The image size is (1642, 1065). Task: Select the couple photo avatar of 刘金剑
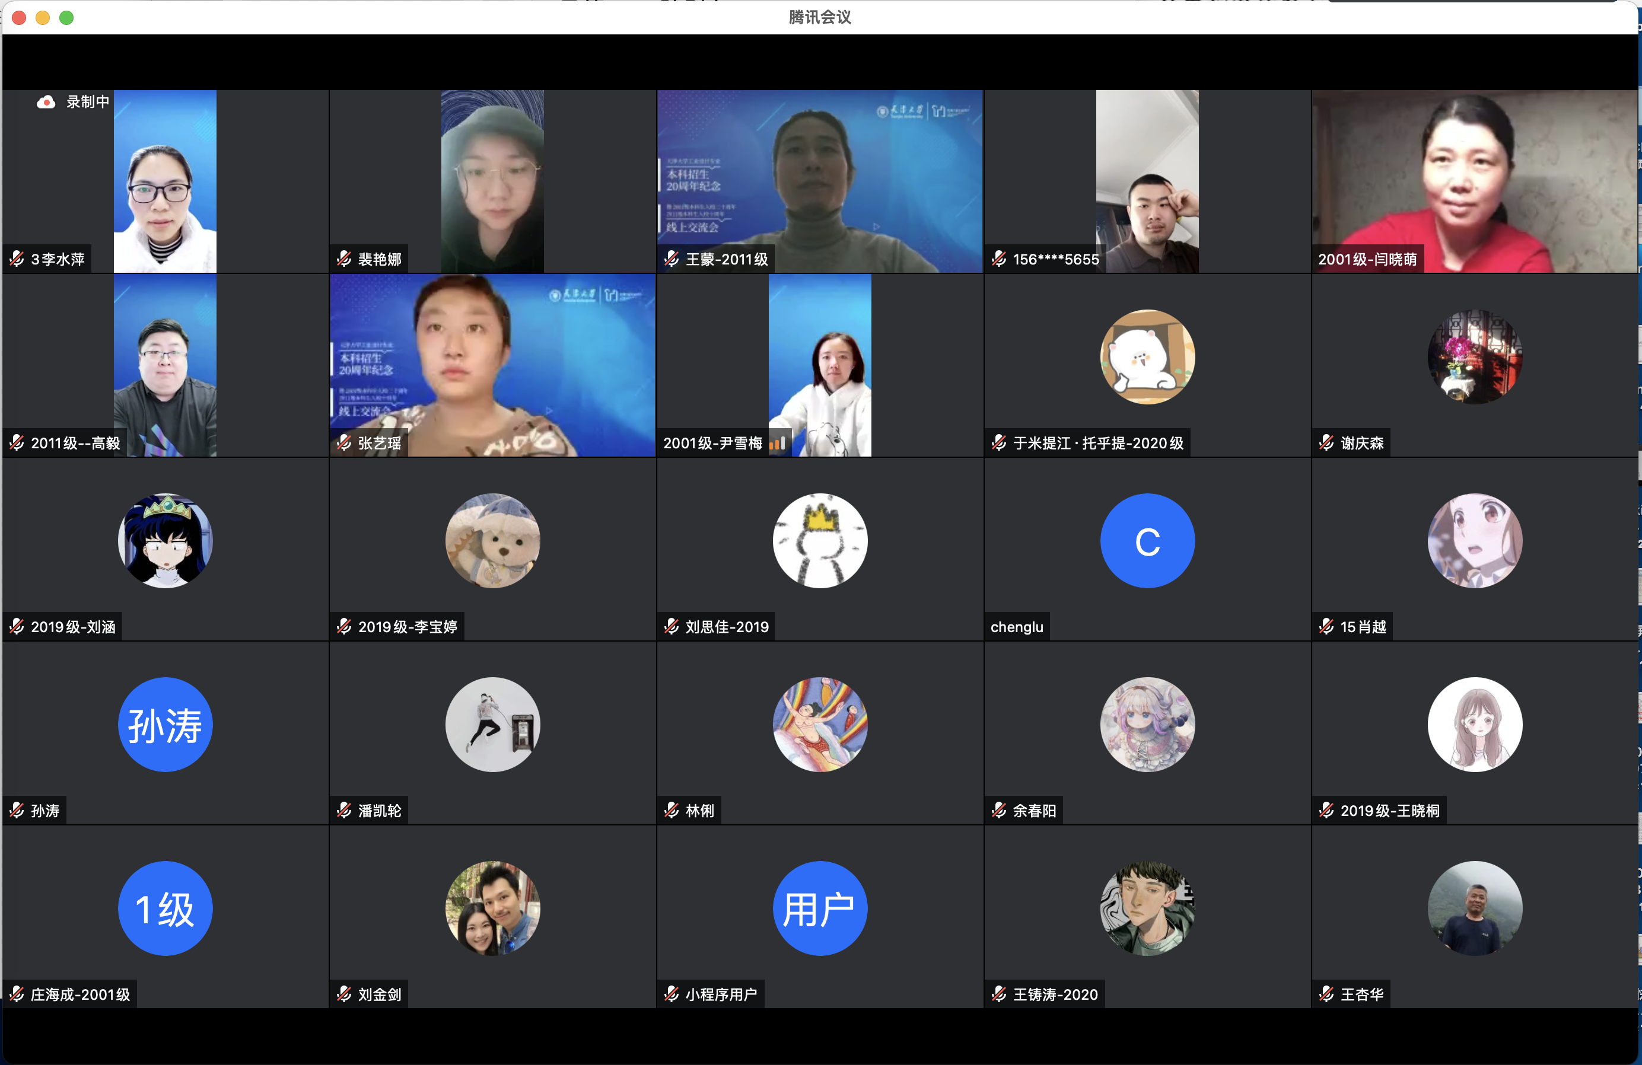[x=492, y=908]
